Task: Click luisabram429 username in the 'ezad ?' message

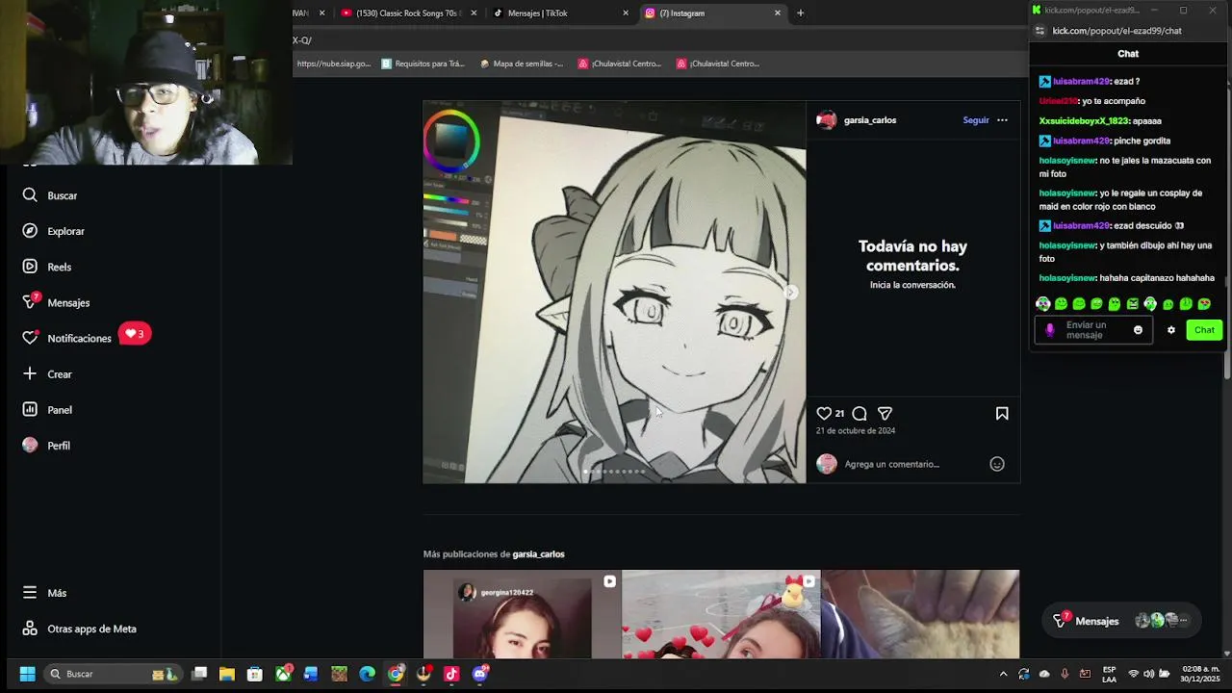Action: [1081, 82]
